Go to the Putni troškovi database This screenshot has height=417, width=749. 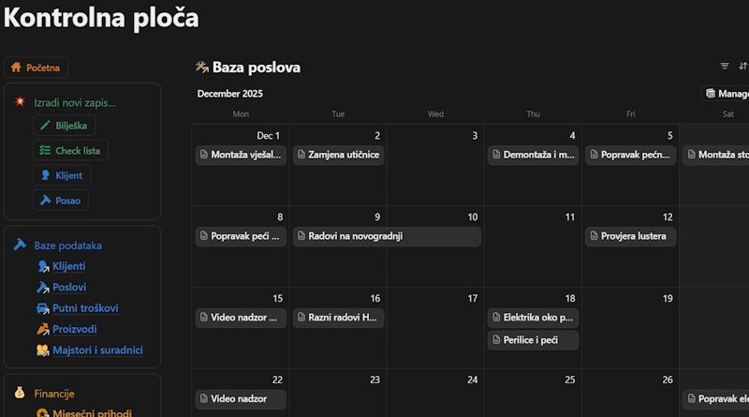click(84, 308)
